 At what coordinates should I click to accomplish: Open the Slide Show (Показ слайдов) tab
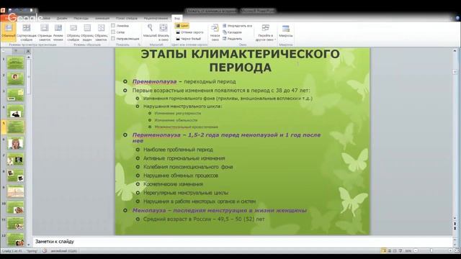tap(127, 18)
